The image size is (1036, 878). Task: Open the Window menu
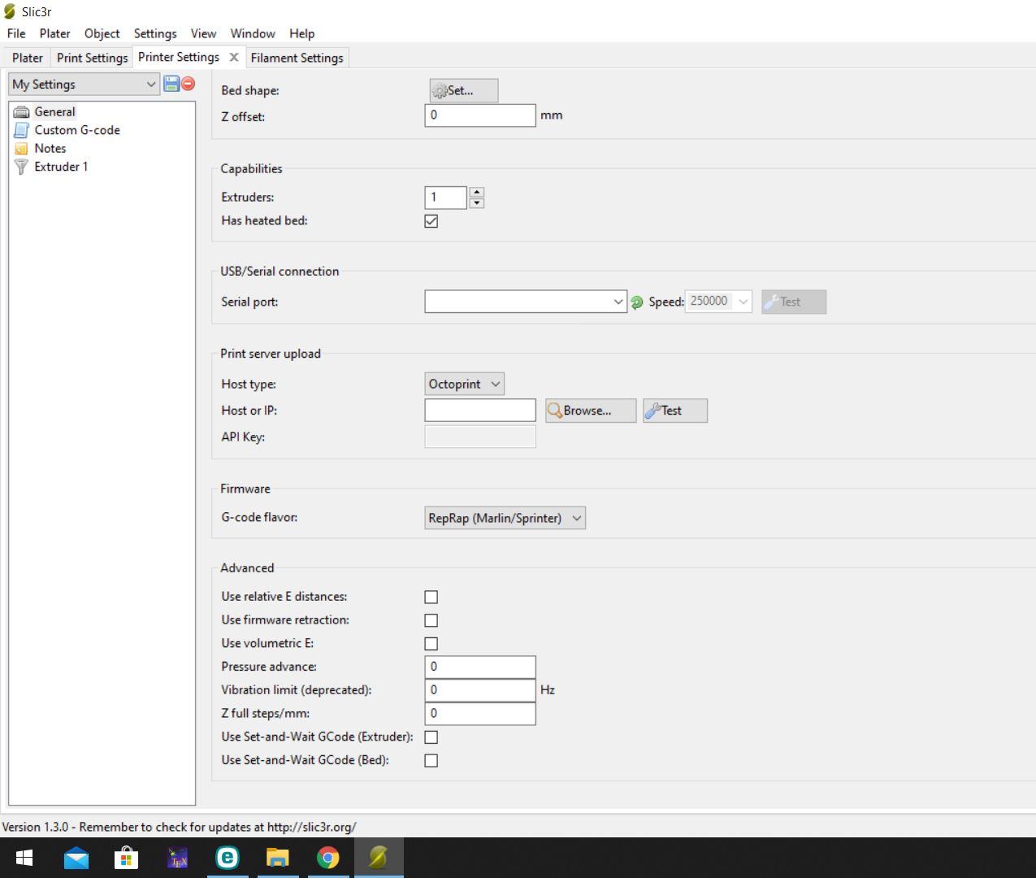click(x=253, y=33)
